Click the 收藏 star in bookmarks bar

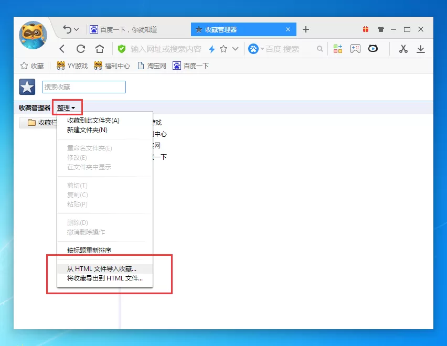coord(32,66)
